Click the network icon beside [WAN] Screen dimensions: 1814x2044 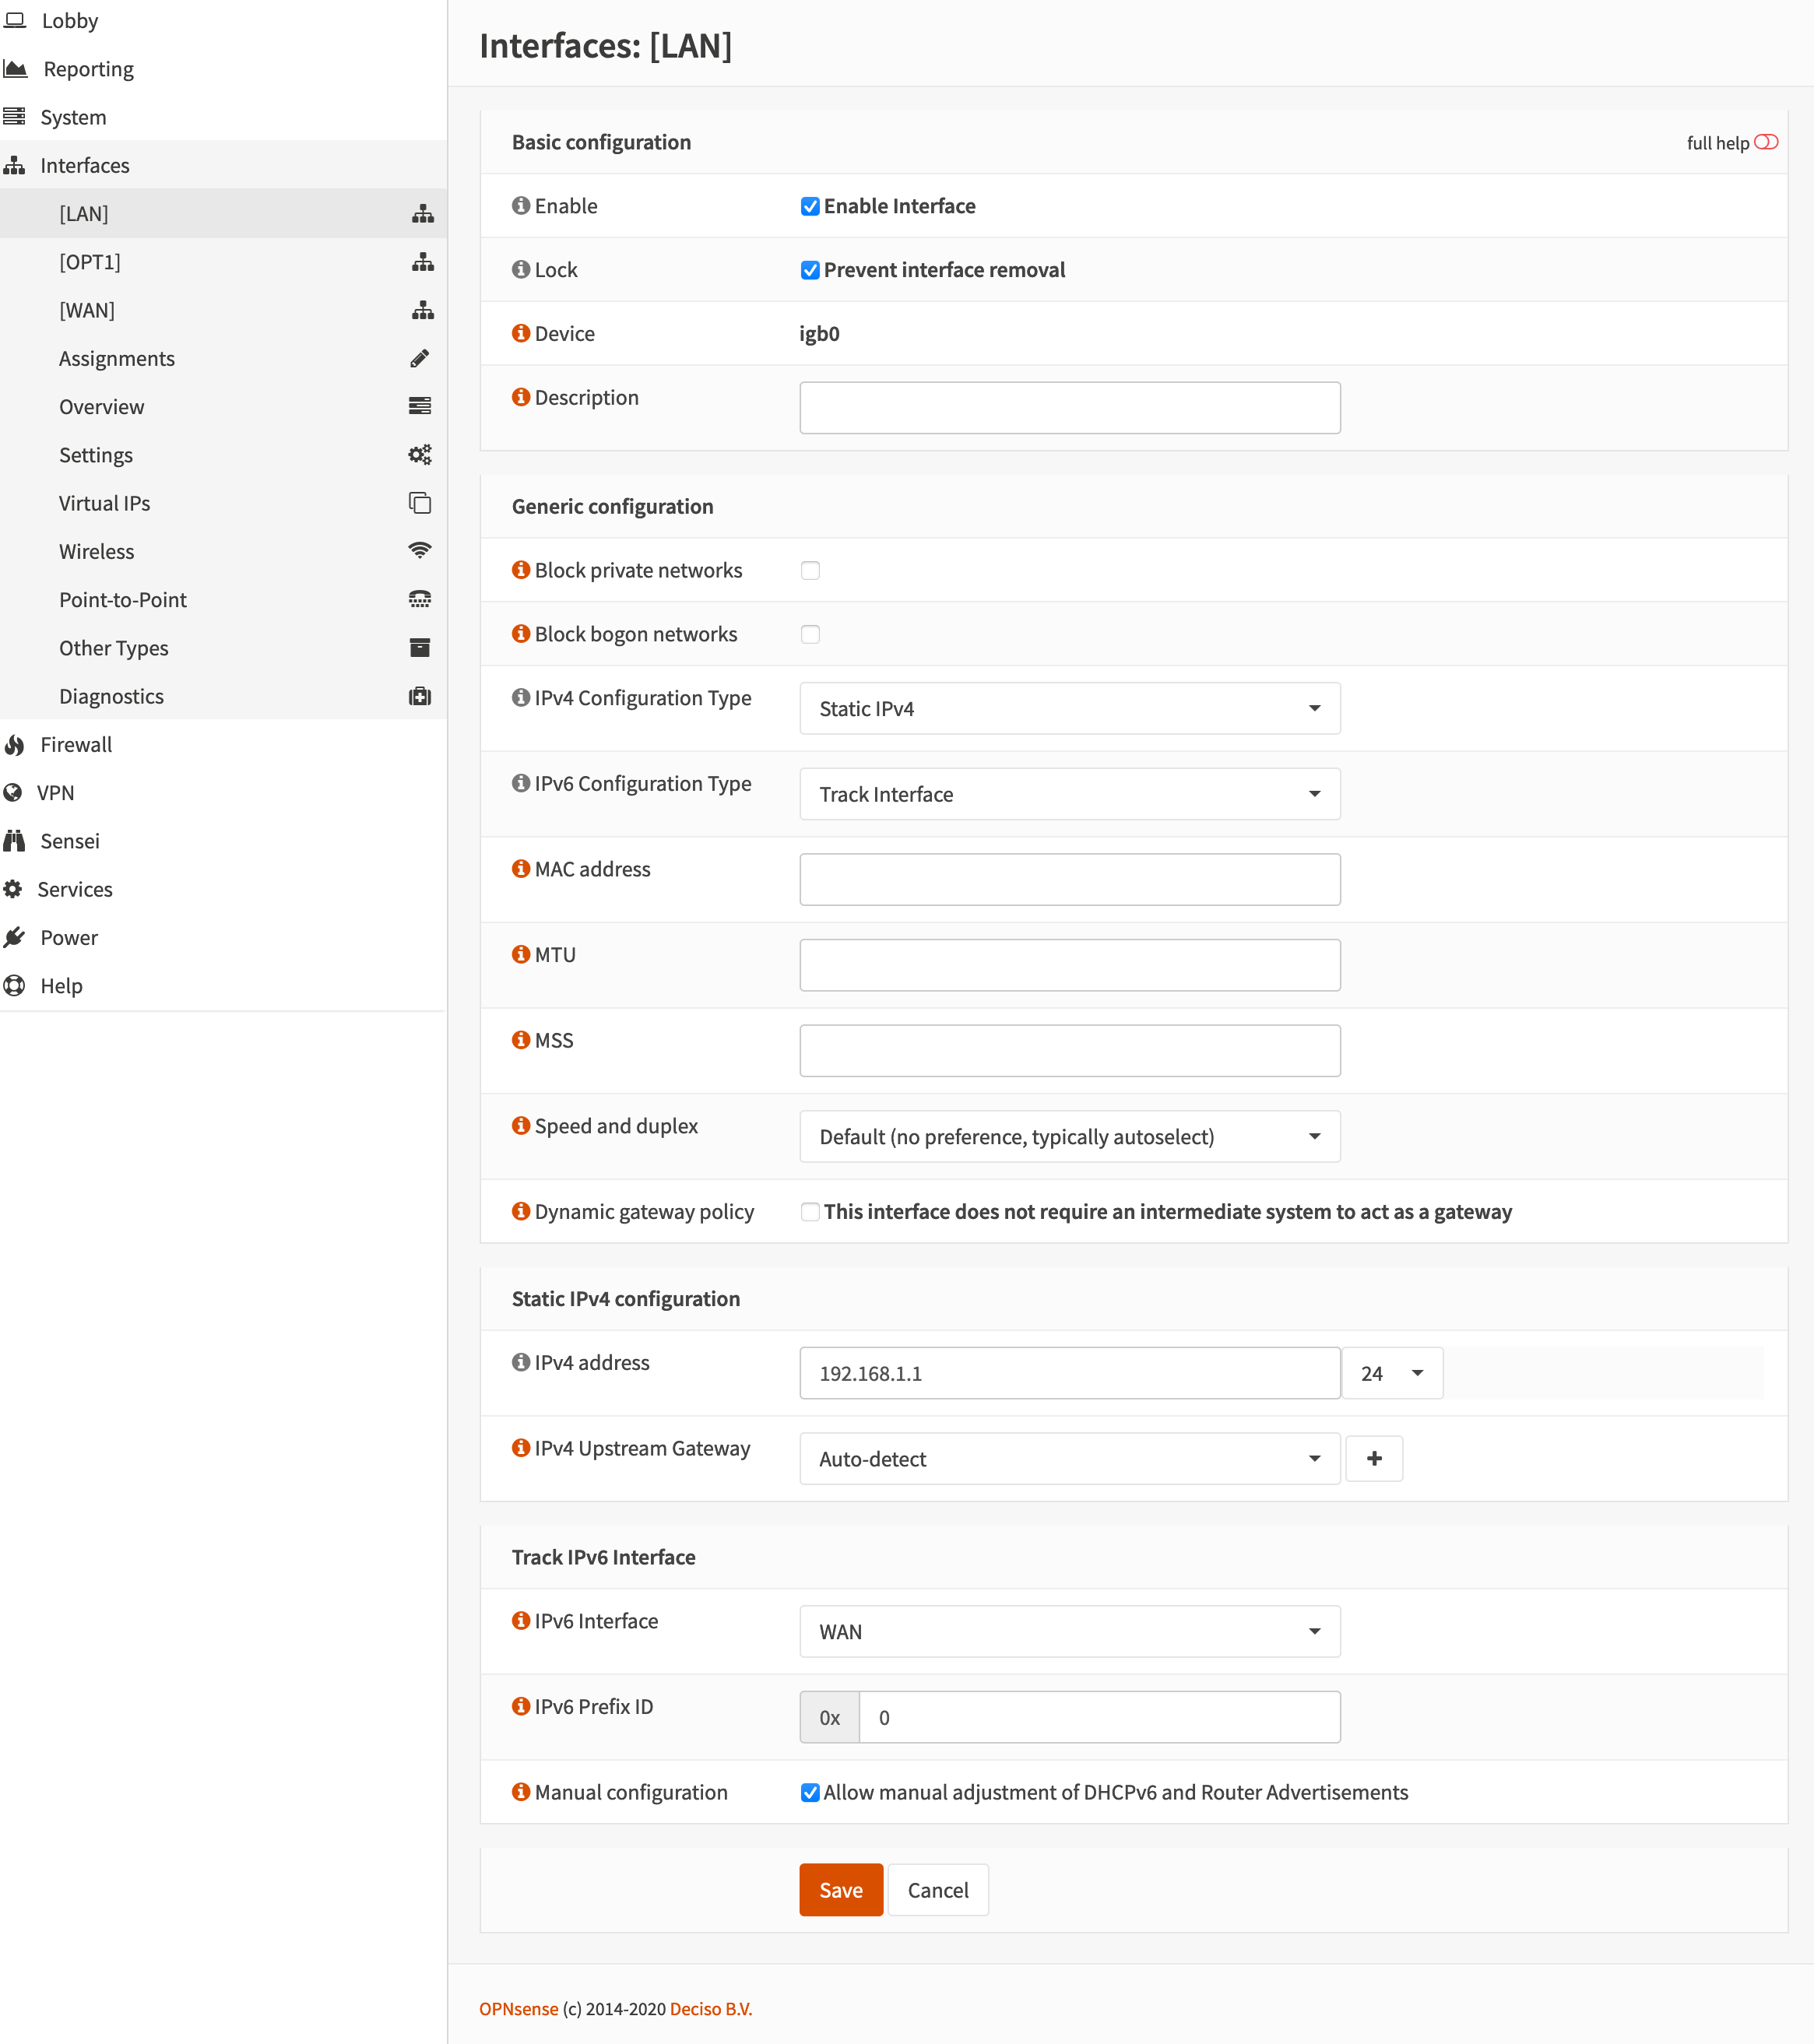(422, 310)
